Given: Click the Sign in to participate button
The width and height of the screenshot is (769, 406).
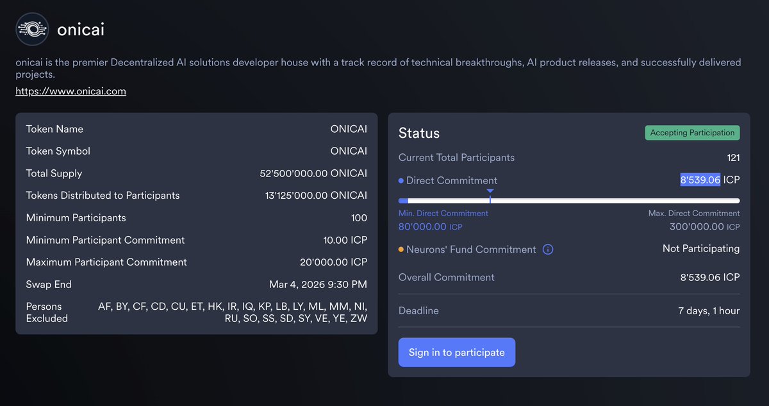Looking at the screenshot, I should tap(456, 352).
